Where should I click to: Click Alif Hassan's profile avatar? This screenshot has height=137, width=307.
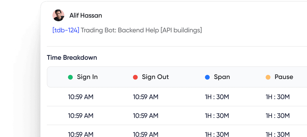click(x=58, y=15)
